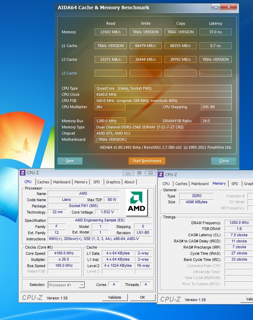The height and width of the screenshot is (320, 253).
Task: Click Core Speed value 4160.0 MHz in CPU-Z
Action: point(64,253)
